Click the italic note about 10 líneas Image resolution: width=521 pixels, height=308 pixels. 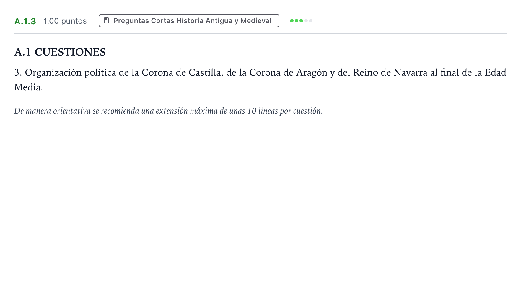pyautogui.click(x=168, y=111)
